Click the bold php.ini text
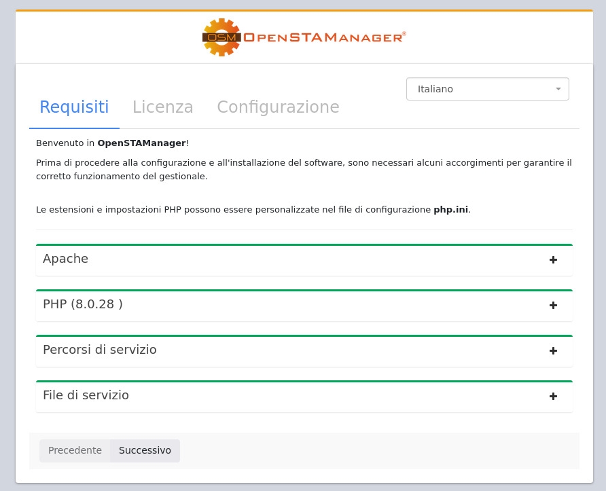 click(x=450, y=210)
